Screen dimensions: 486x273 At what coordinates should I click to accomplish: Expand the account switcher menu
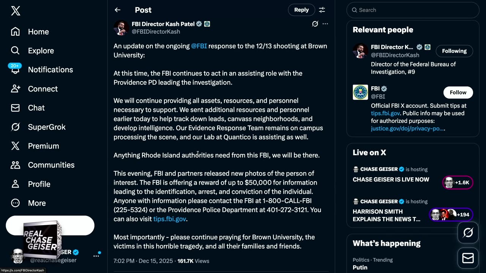(96, 256)
